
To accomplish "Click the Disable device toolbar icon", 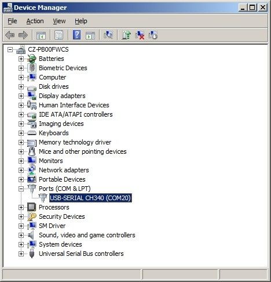I will click(153, 35).
